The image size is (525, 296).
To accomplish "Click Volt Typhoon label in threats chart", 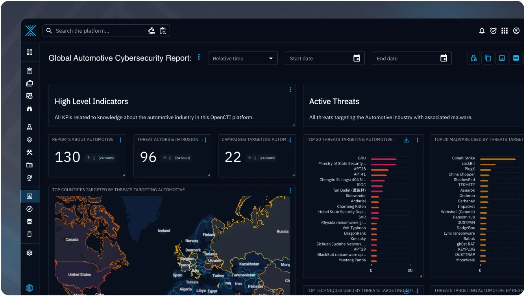I will click(354, 228).
